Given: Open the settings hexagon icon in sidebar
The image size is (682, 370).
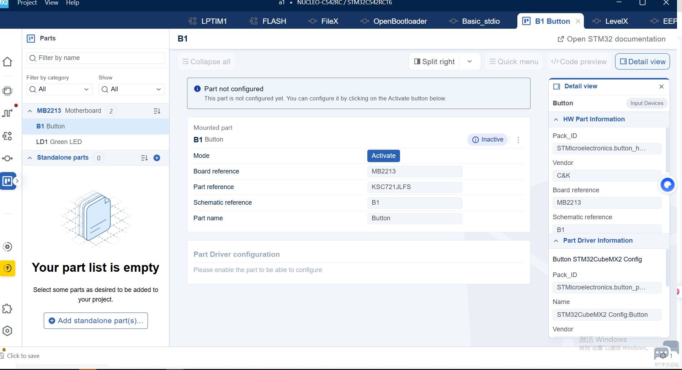Looking at the screenshot, I should [x=7, y=331].
